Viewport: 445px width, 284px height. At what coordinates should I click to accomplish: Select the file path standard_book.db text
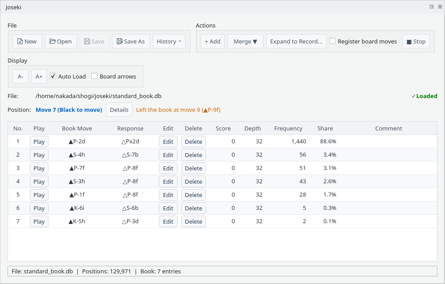tap(98, 96)
